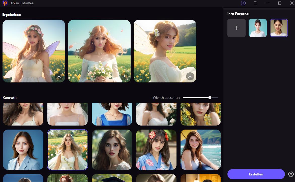Open the first fairy wings result image

point(34,48)
